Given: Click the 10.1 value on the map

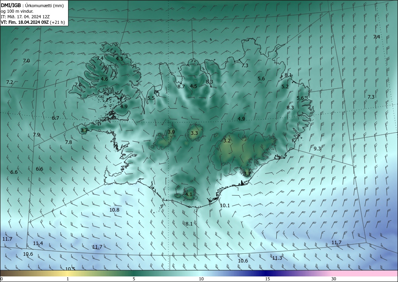Looking at the screenshot, I should pos(224,206).
